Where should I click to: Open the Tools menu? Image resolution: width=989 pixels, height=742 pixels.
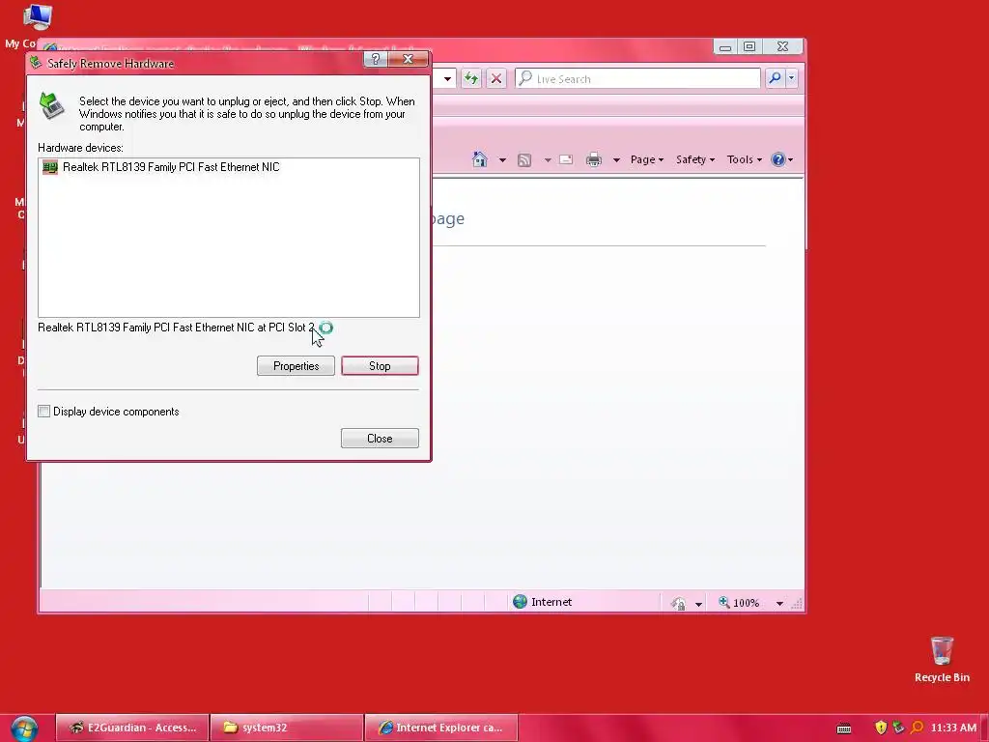coord(745,159)
